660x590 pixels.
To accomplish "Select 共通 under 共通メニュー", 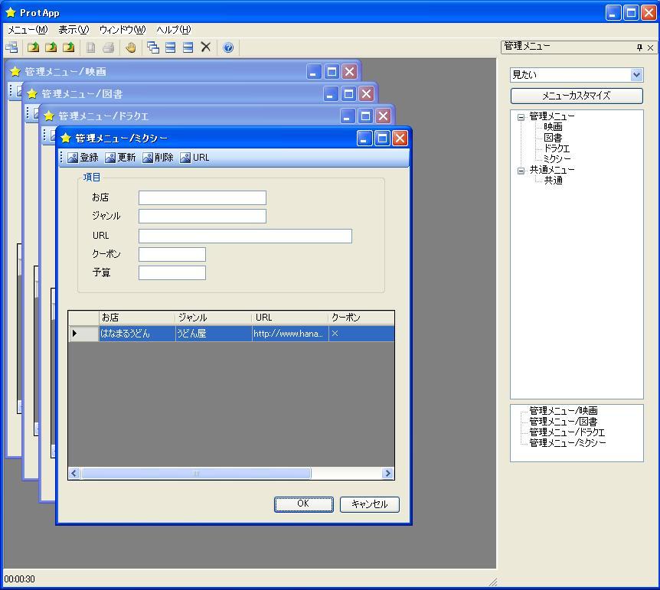I will click(x=553, y=181).
